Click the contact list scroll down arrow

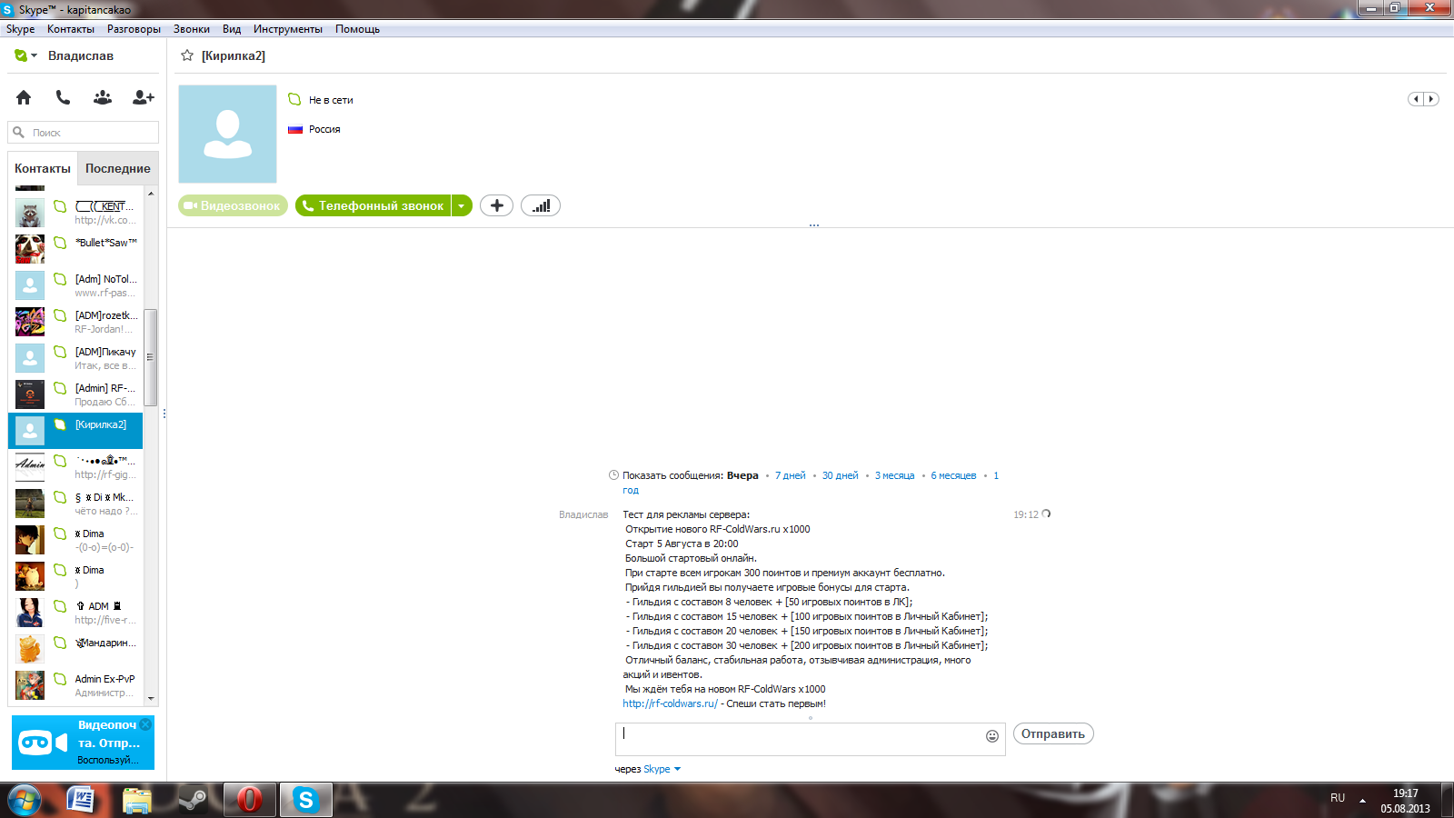coord(151,698)
